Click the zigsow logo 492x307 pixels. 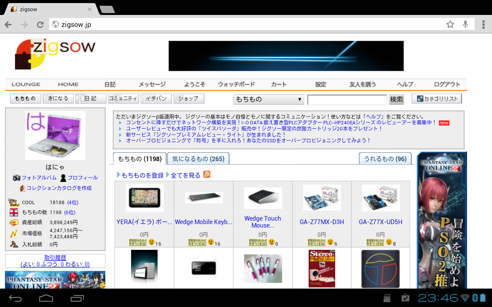(55, 54)
